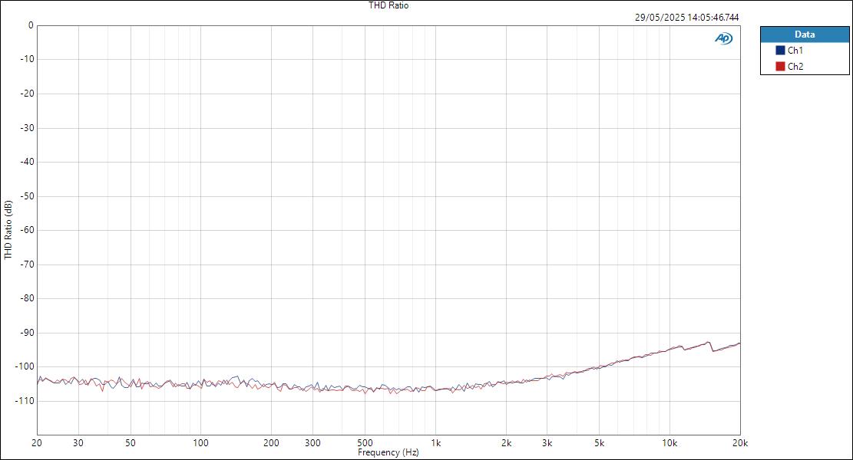Screen dimensions: 853x460
Task: Click the 1k frequency tick label
Action: [x=438, y=443]
